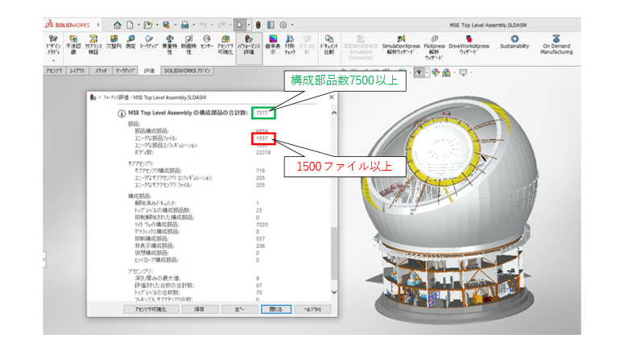Click dialog vertical scrollbar thumb

tap(334, 254)
